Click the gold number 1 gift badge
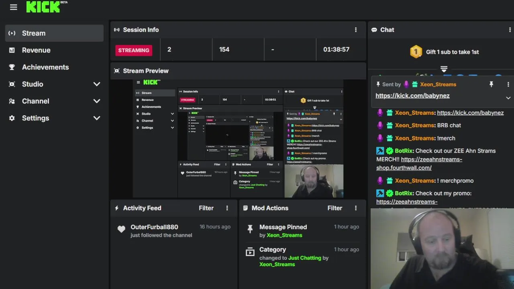514x289 pixels. (x=416, y=52)
